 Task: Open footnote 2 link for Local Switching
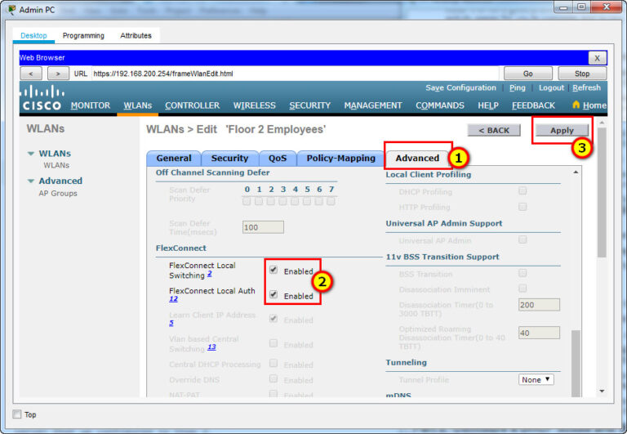(210, 274)
